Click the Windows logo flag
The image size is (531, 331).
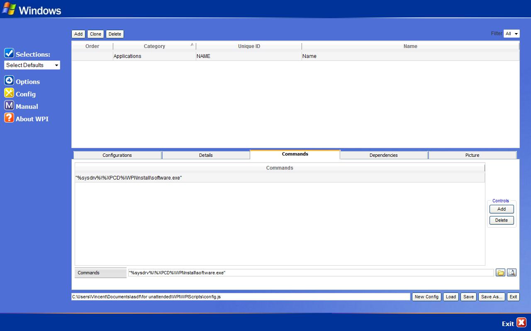pyautogui.click(x=9, y=9)
